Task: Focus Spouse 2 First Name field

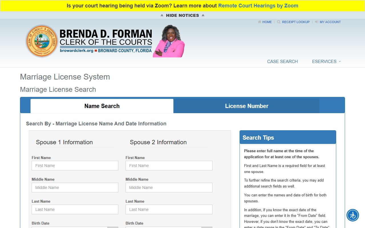Action: click(x=169, y=166)
